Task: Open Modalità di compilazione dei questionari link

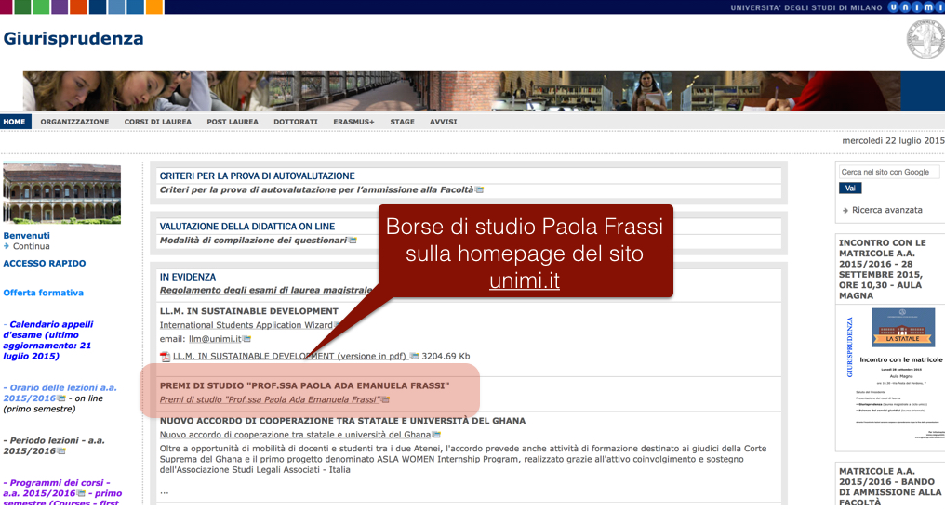Action: [253, 240]
